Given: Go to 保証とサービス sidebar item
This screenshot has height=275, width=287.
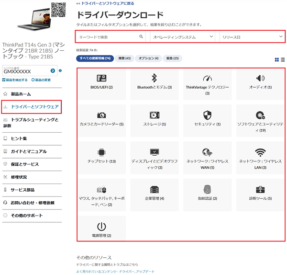Looking at the screenshot, I should click(x=25, y=164).
